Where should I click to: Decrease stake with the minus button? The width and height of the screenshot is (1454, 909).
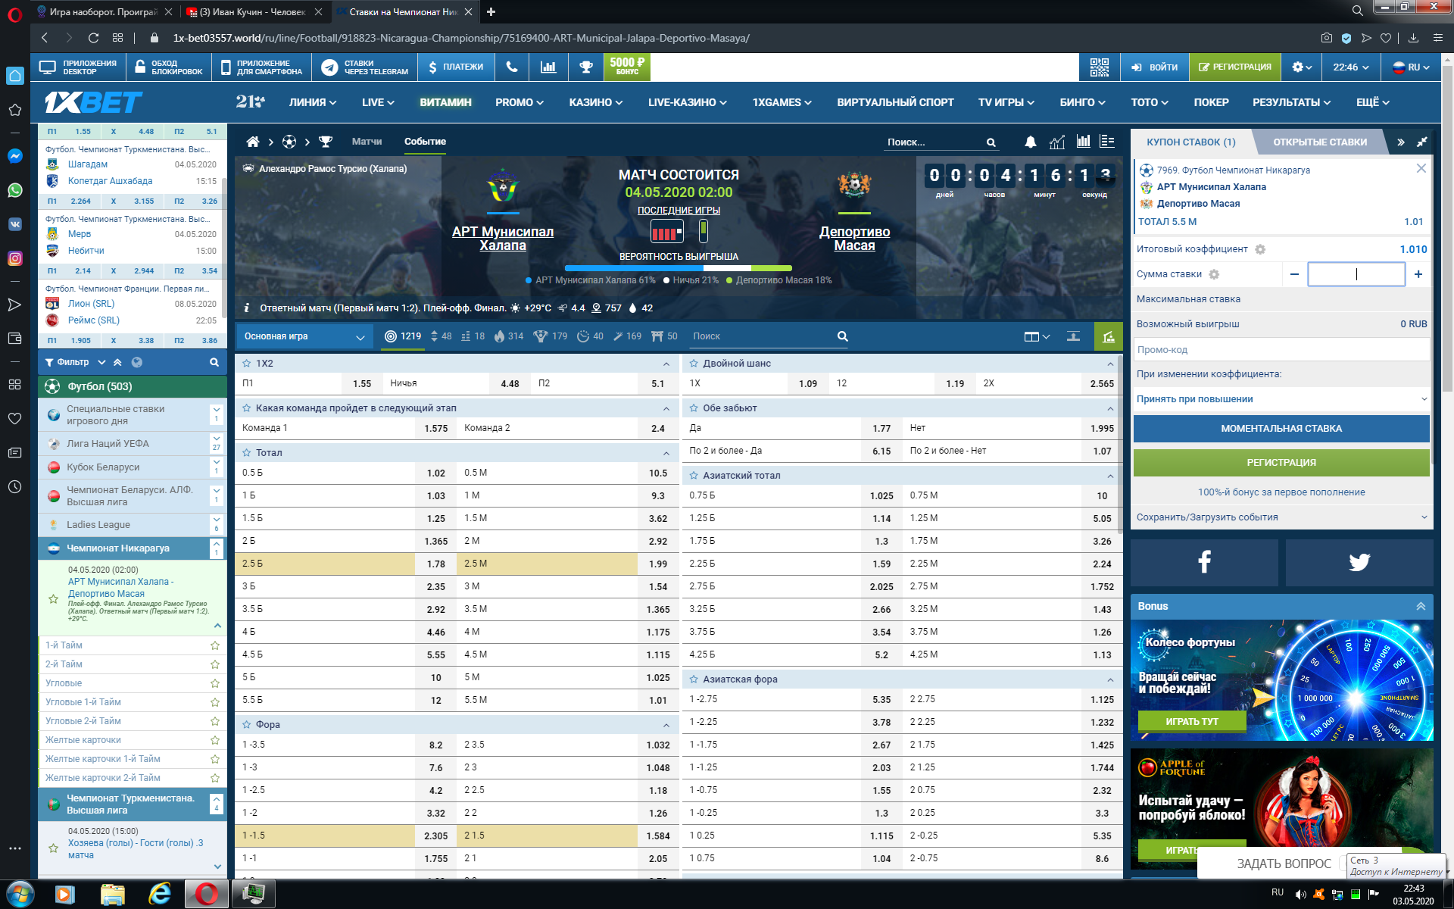pos(1294,274)
